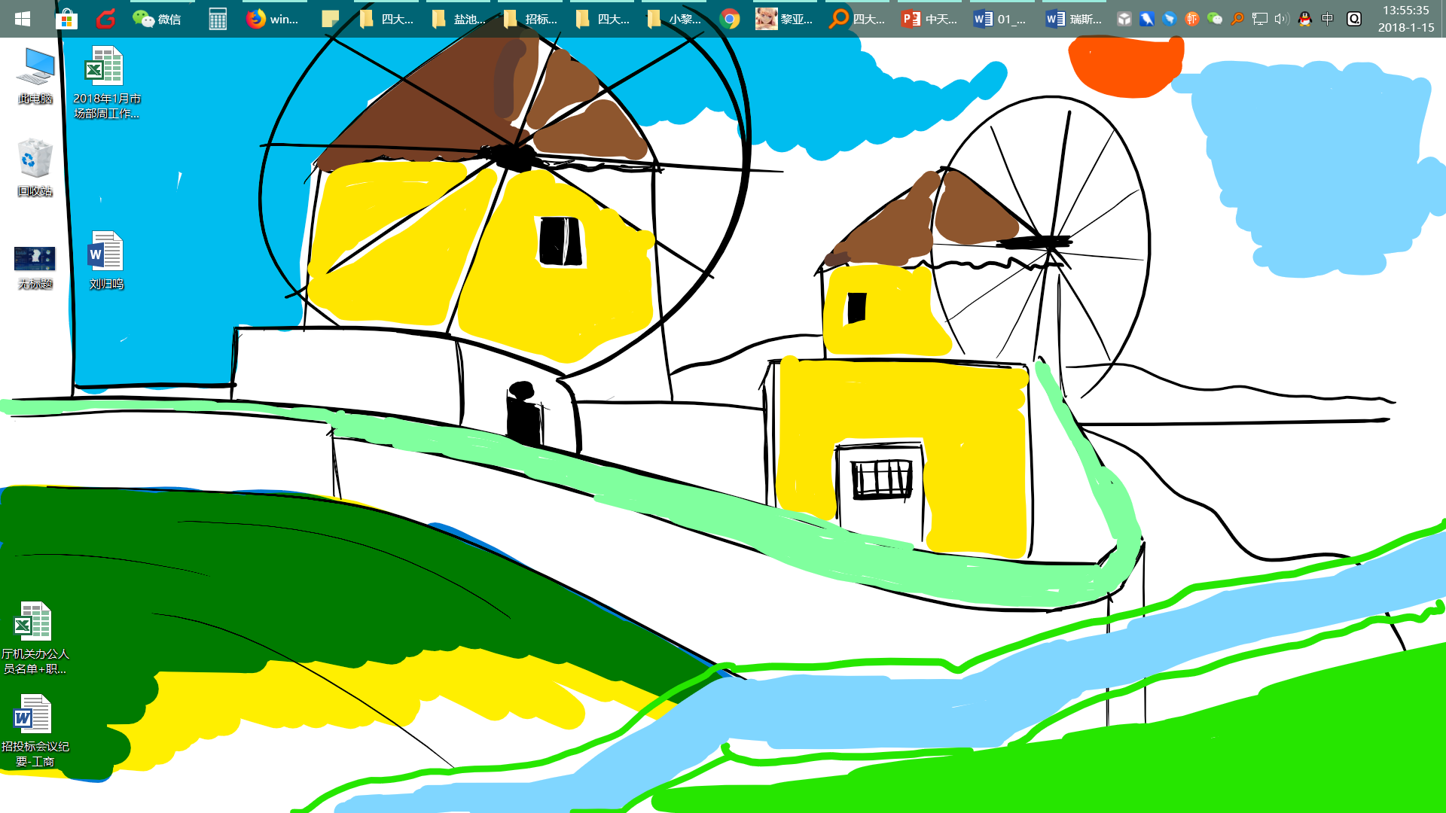1446x813 pixels.
Task: Open the Windows Start menu
Action: 23,19
